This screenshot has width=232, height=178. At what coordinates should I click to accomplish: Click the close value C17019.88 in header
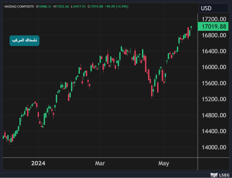[x=95, y=6]
